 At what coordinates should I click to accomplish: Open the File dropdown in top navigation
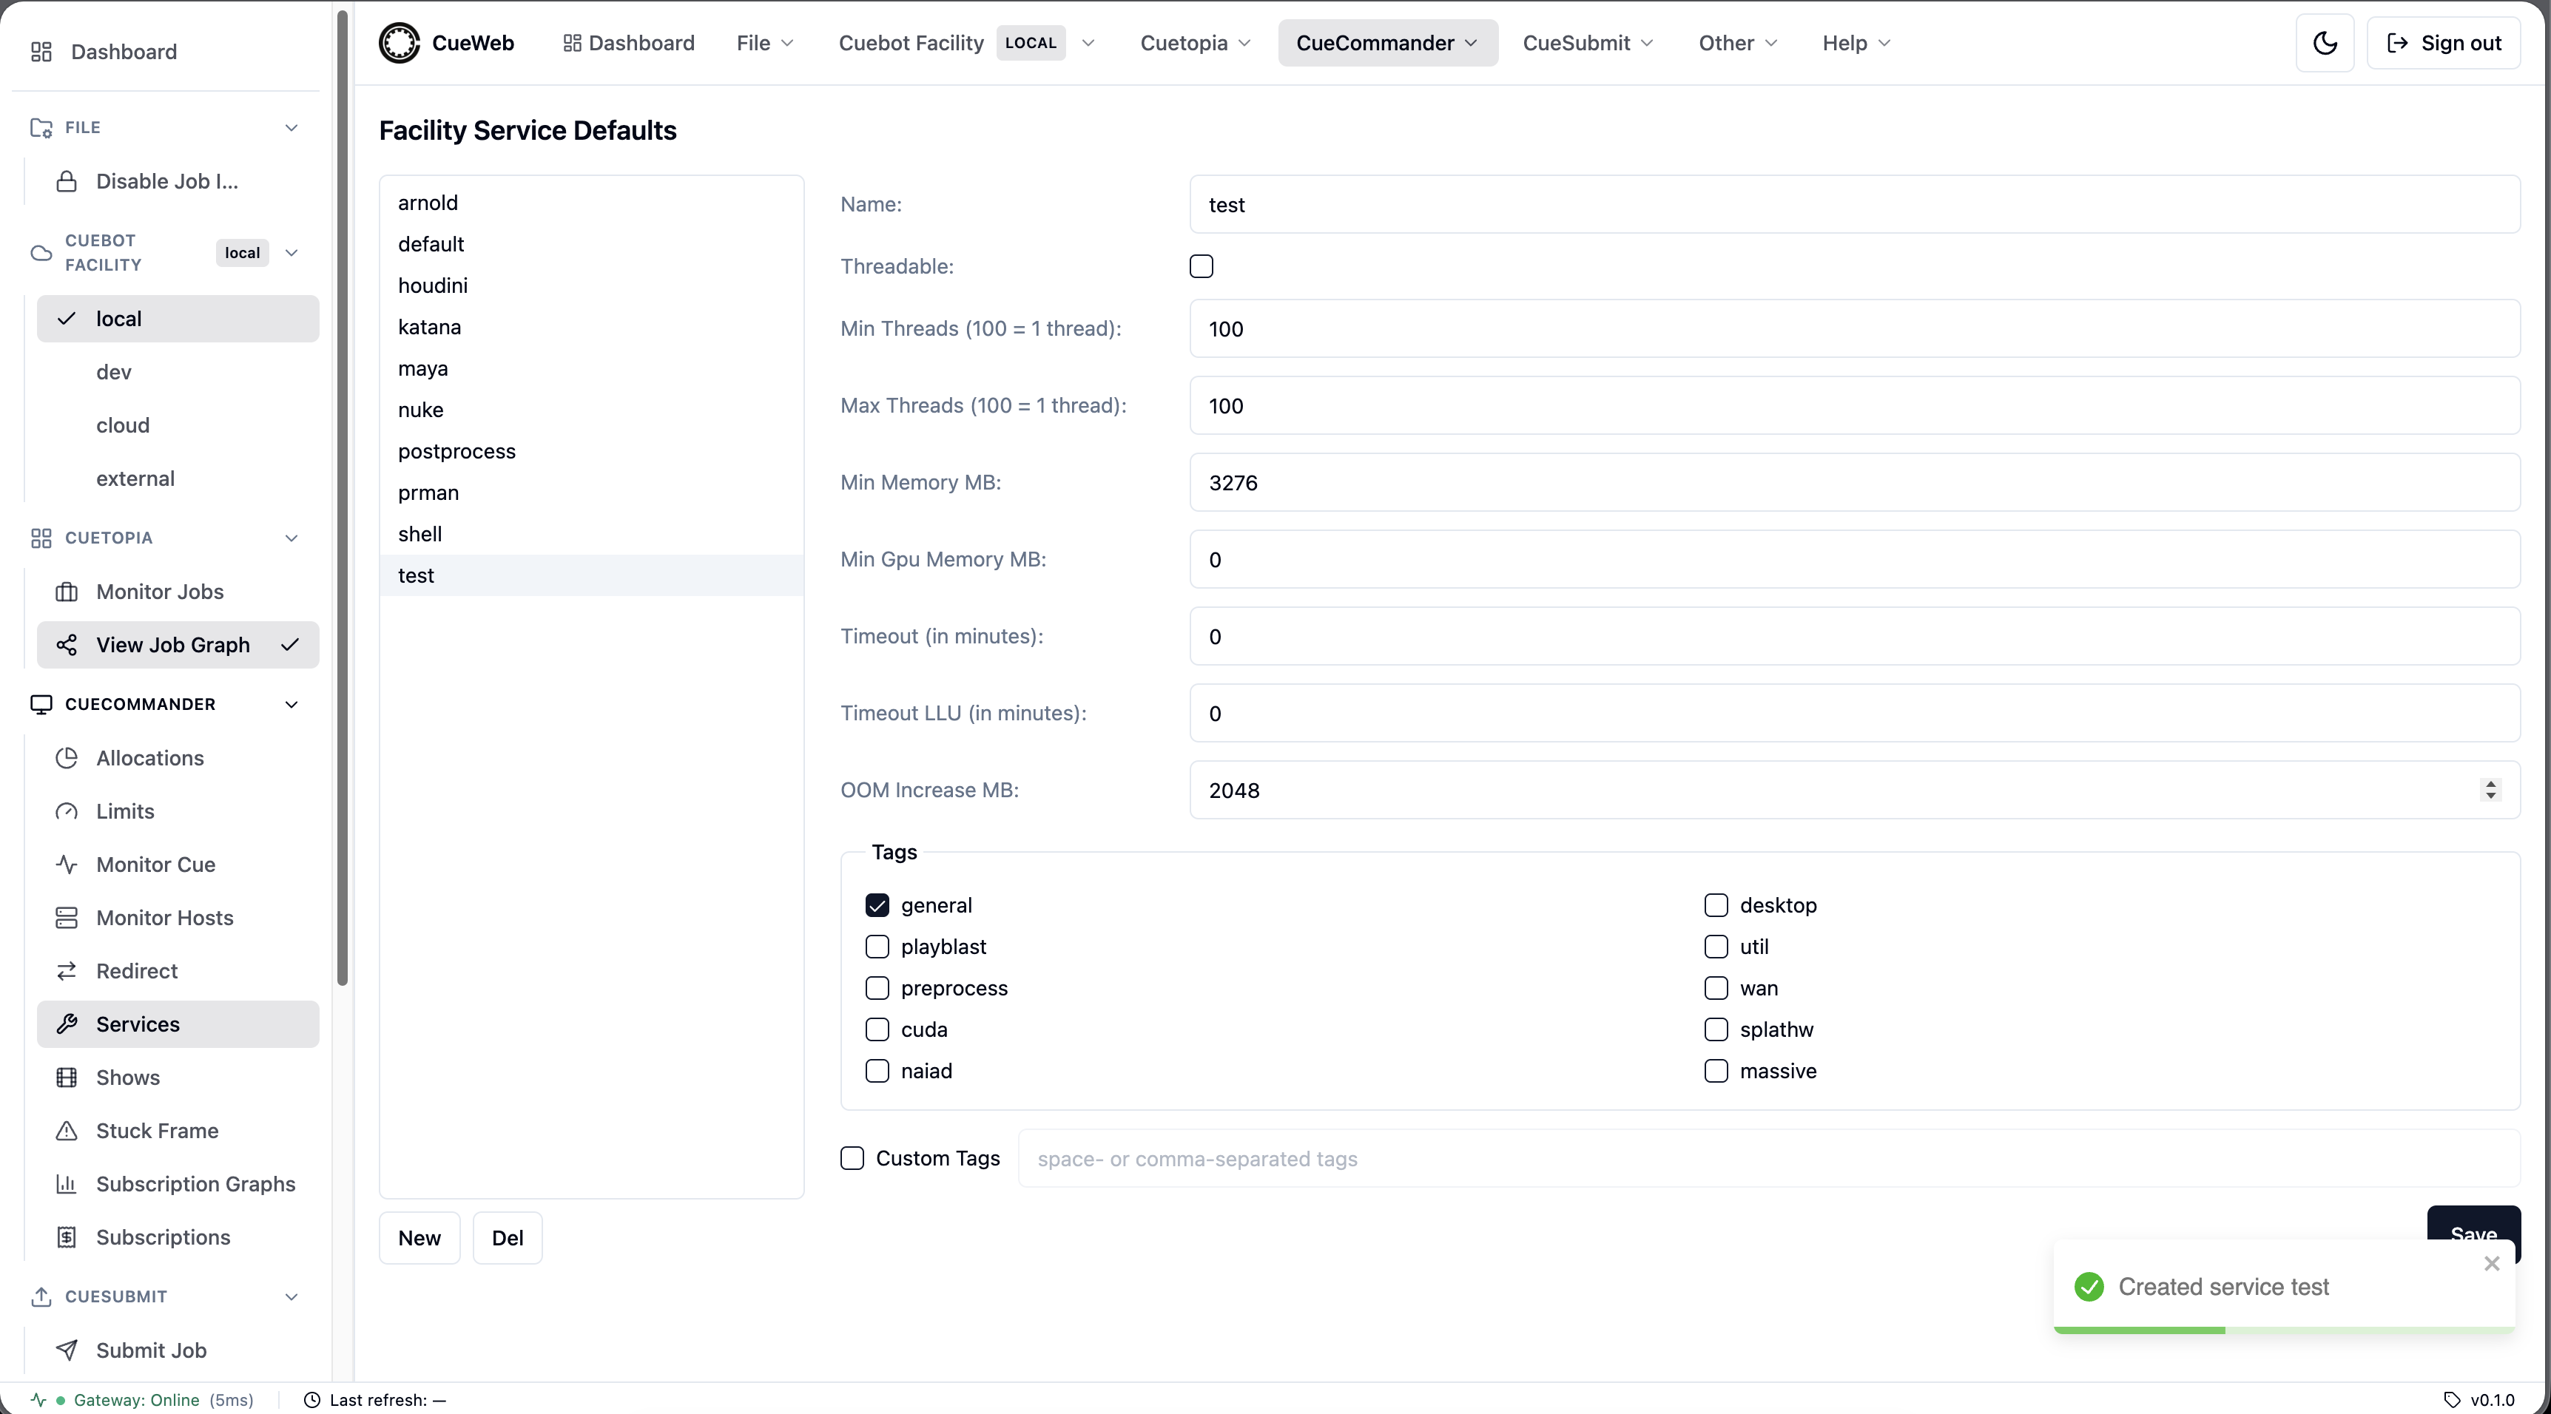coord(764,43)
